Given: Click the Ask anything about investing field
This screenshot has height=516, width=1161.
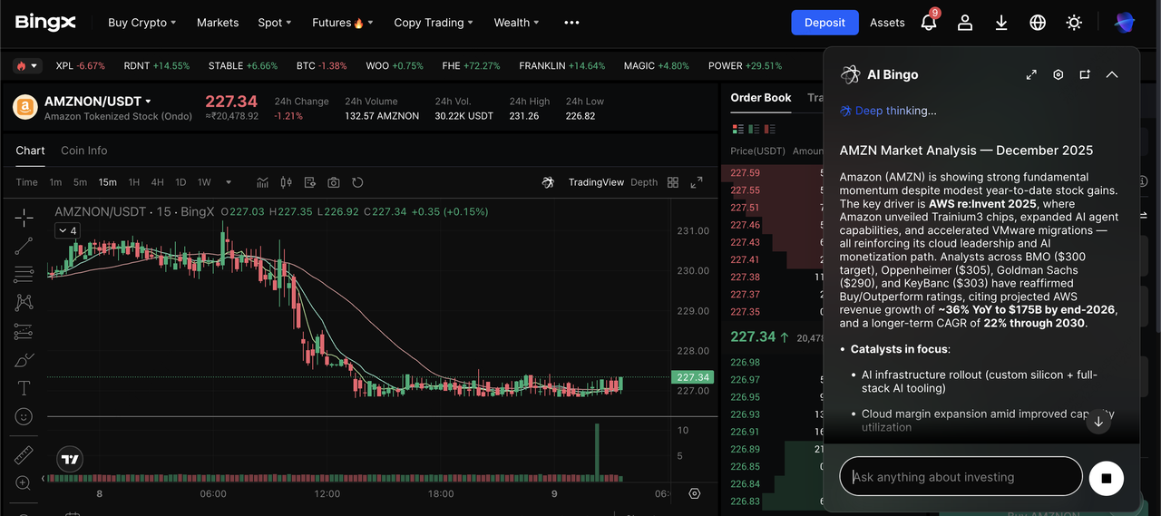Looking at the screenshot, I should [961, 477].
